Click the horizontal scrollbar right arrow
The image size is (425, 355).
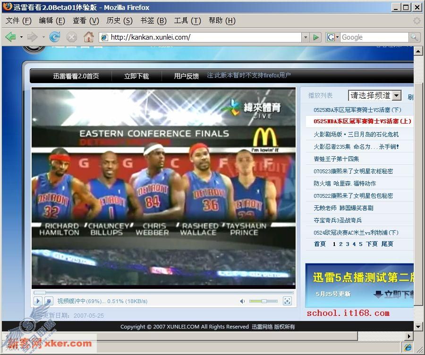click(x=409, y=336)
